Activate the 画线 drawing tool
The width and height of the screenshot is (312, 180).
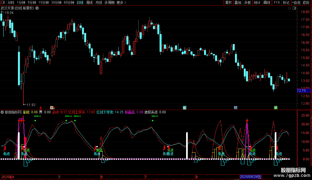(267, 2)
